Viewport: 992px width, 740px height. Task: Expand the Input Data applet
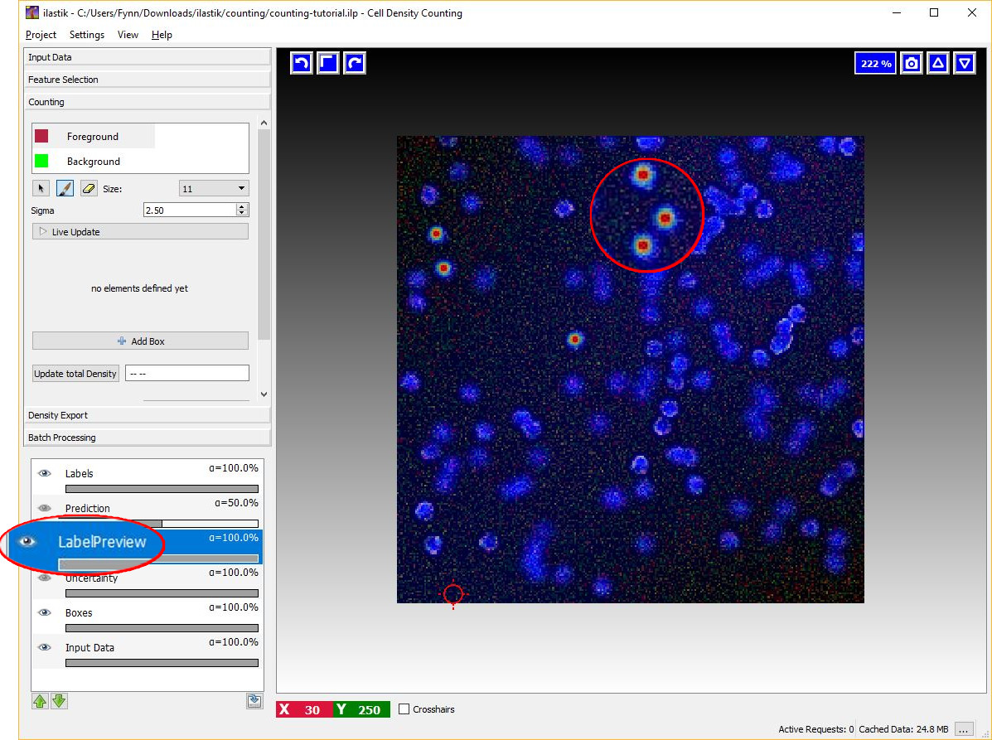[147, 57]
